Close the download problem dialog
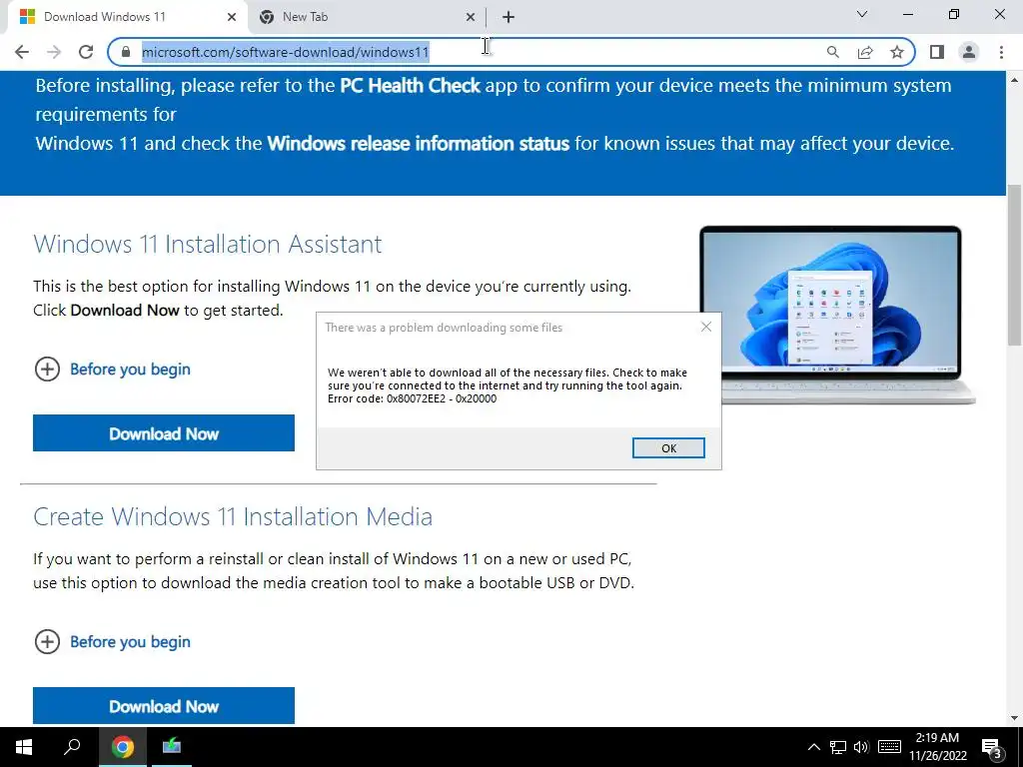This screenshot has width=1023, height=767. click(x=706, y=327)
